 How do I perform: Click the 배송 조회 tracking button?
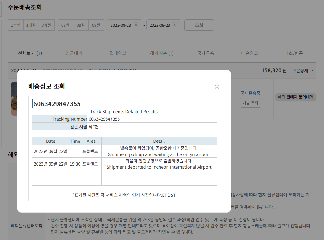pos(250,103)
